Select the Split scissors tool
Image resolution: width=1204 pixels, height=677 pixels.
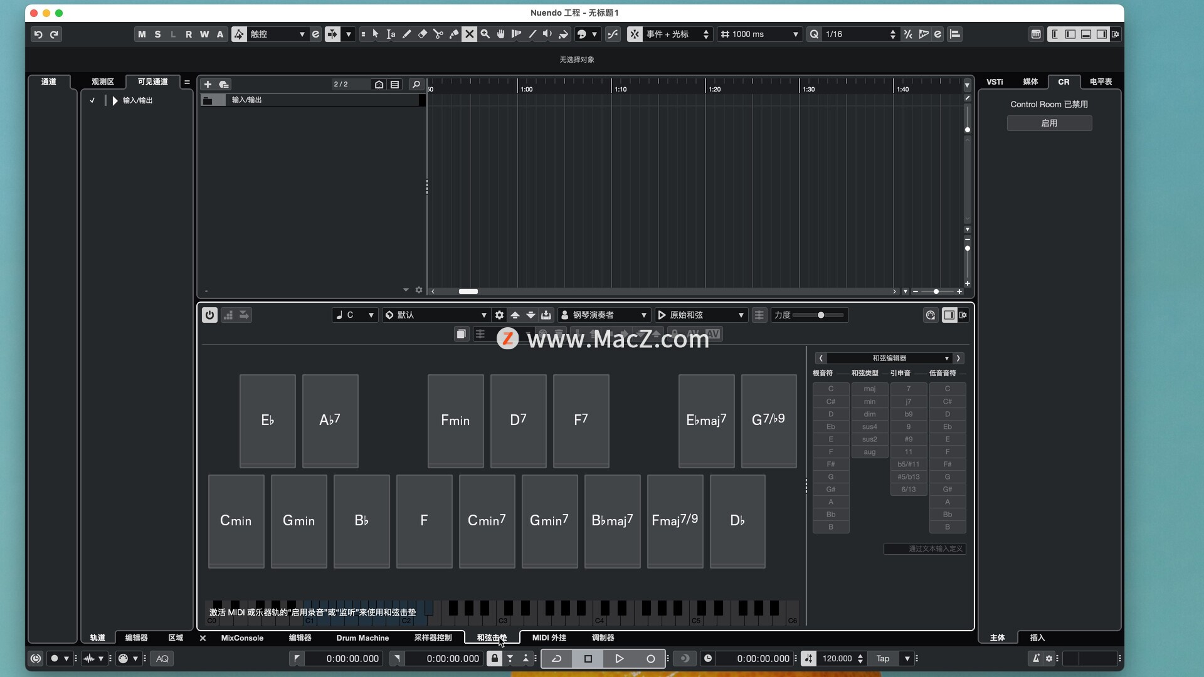438,34
